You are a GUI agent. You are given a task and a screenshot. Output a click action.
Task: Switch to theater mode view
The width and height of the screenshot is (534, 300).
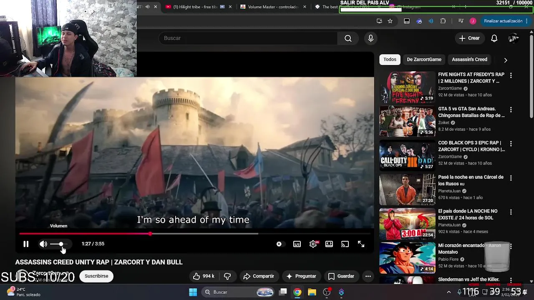click(329, 244)
